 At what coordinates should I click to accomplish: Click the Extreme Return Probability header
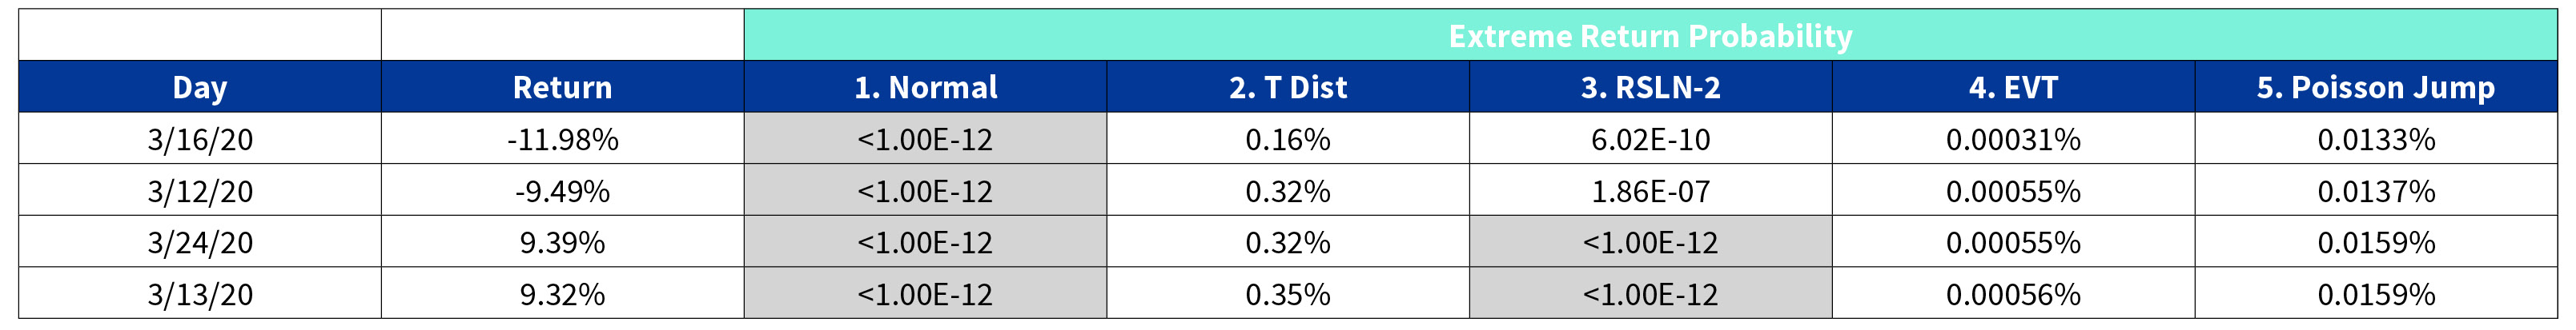[x=1649, y=36]
